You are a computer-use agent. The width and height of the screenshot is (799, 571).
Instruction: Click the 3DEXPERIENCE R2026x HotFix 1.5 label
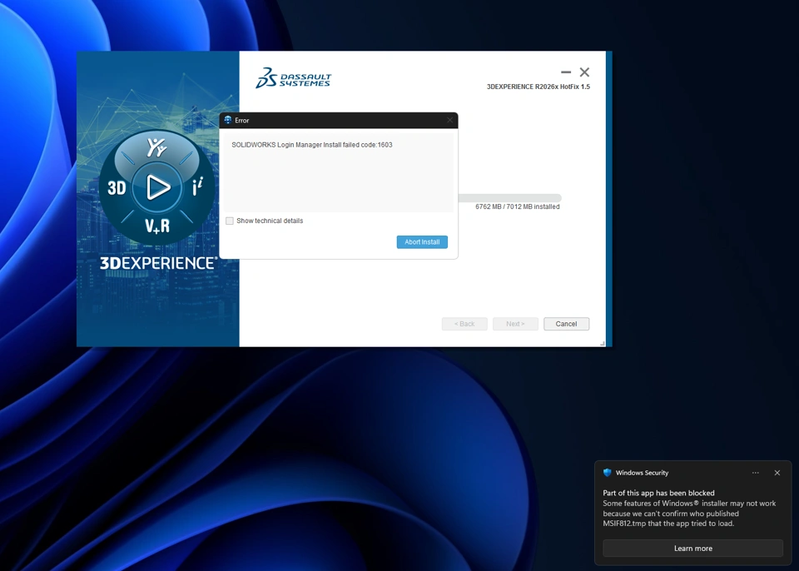pyautogui.click(x=538, y=87)
